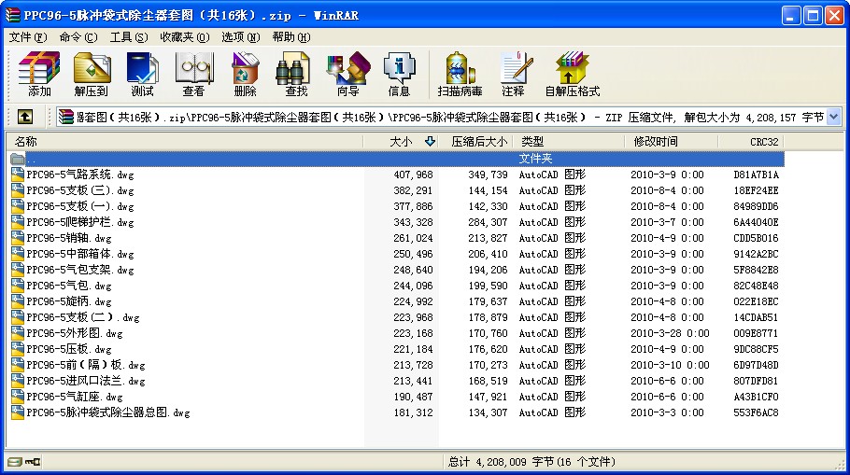Sort by the 压缩后大小 column header

click(x=479, y=141)
